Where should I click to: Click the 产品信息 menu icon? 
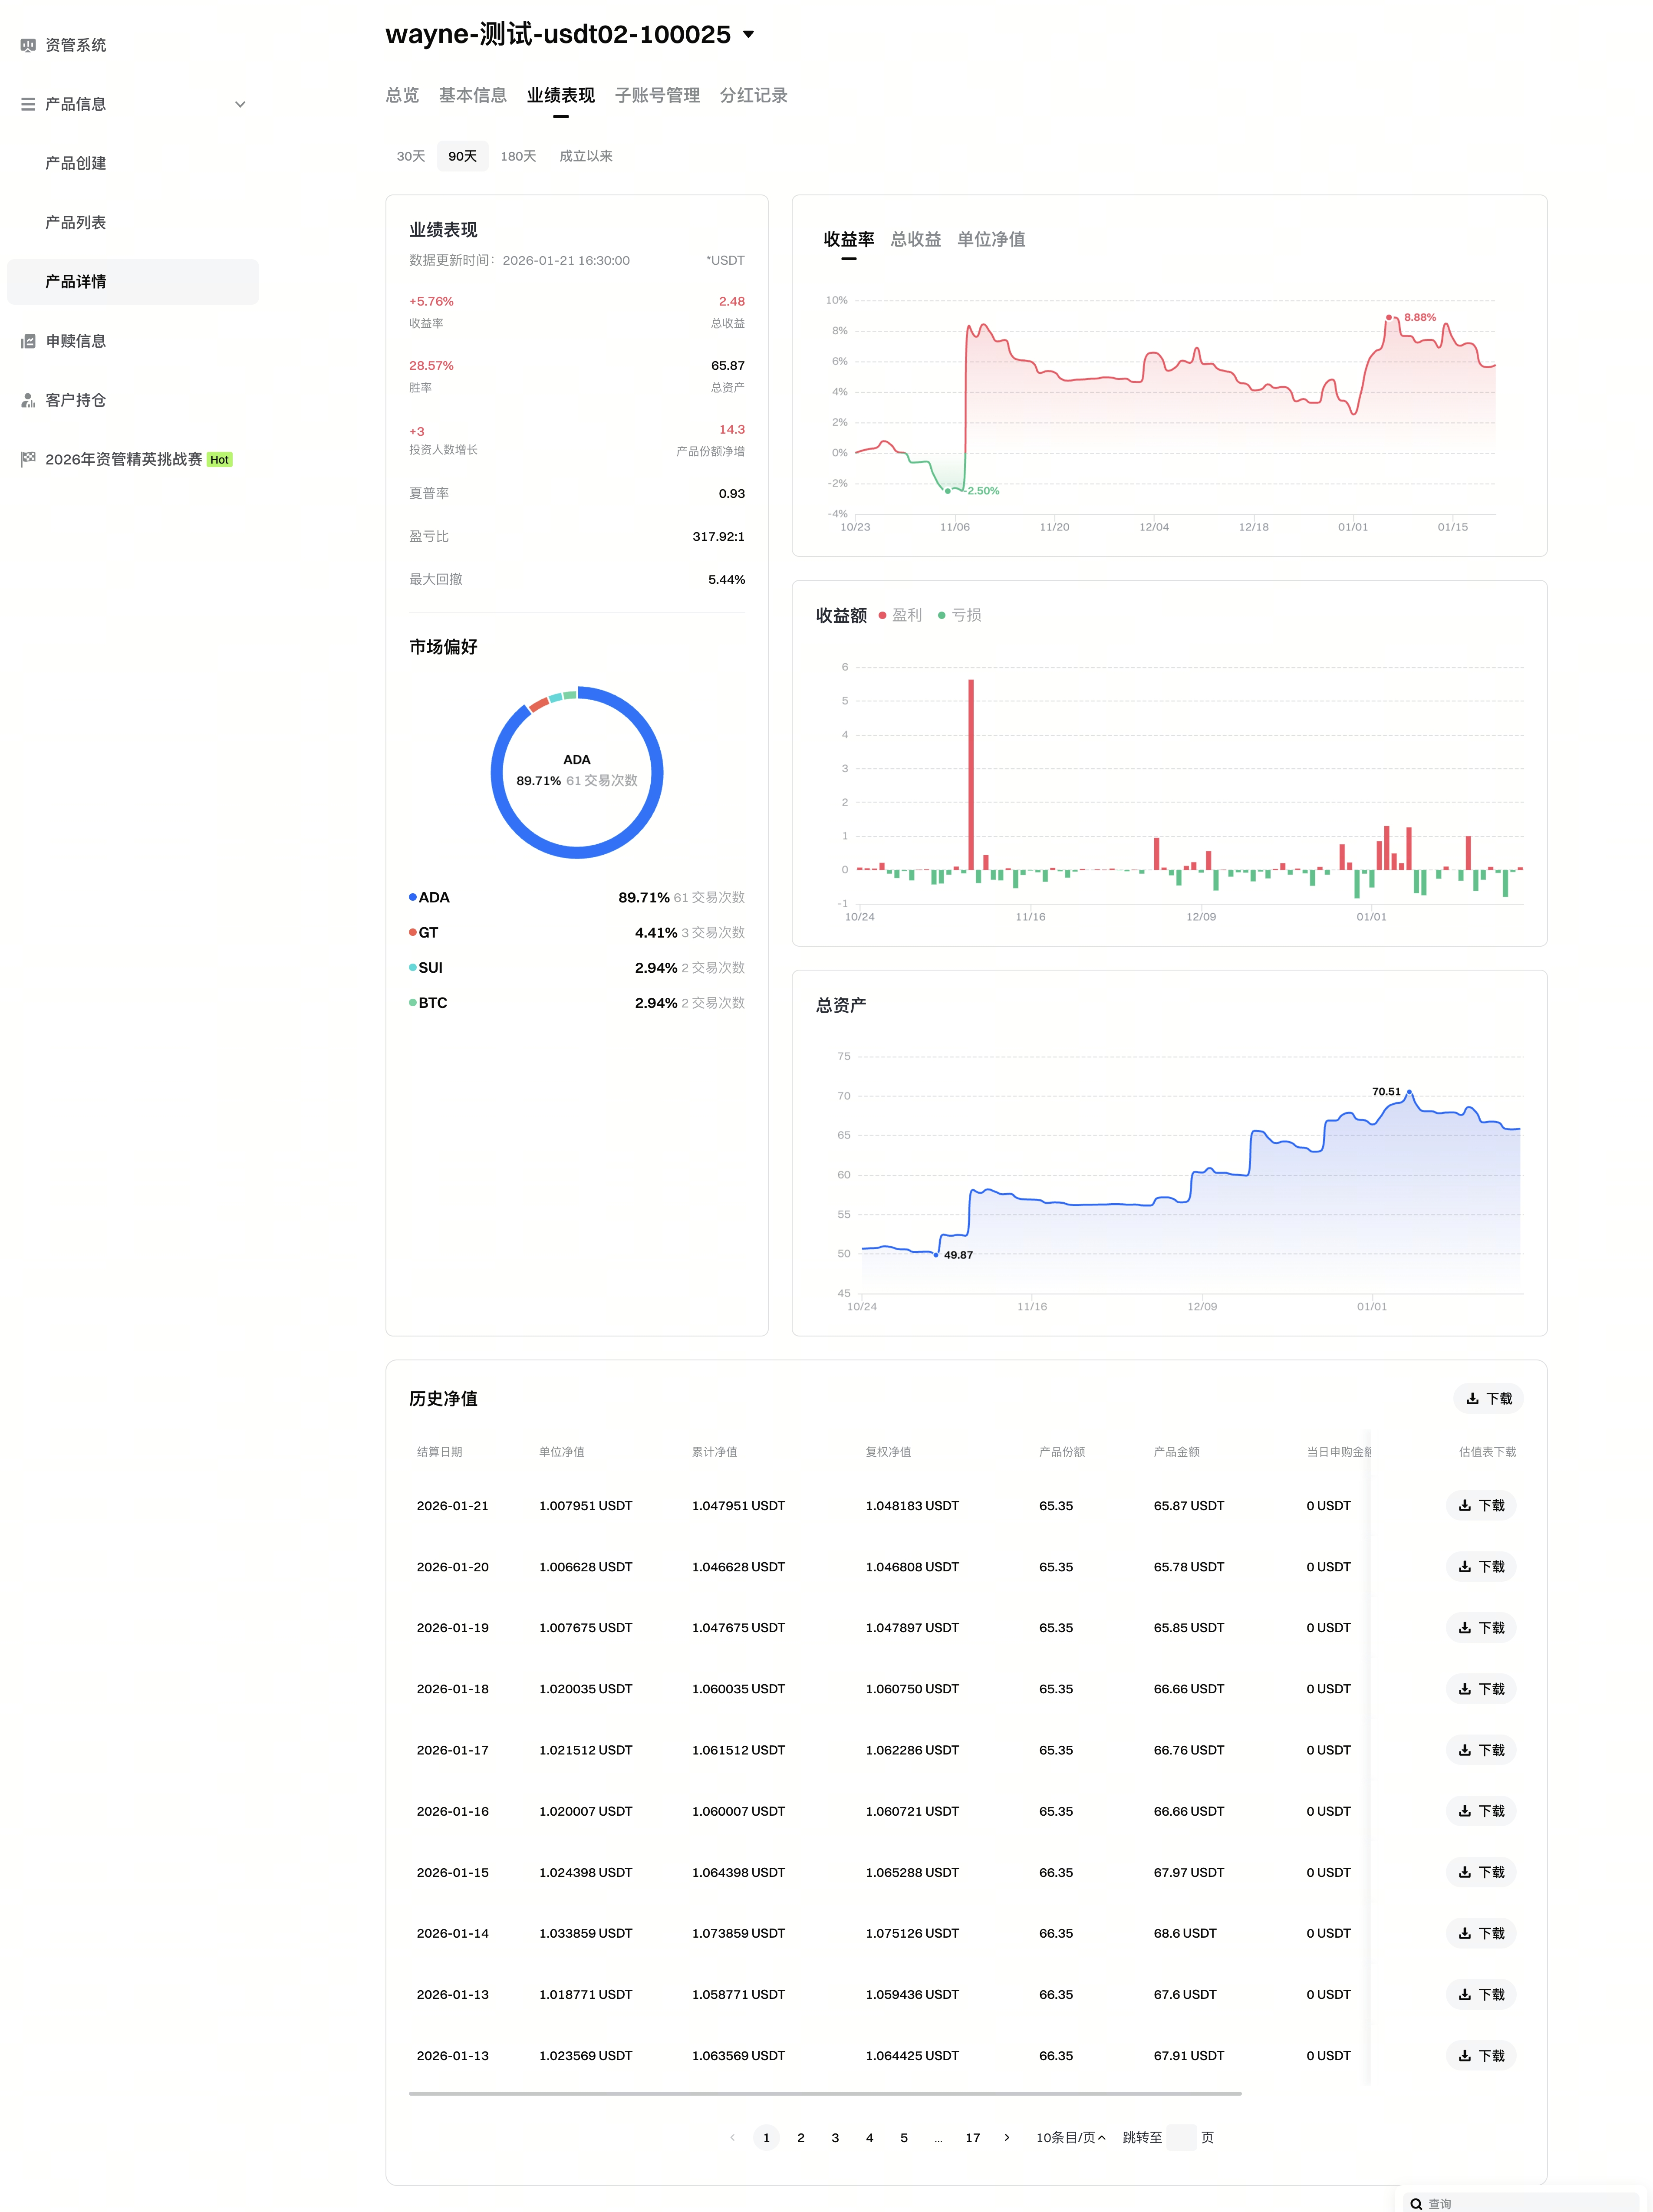[28, 104]
